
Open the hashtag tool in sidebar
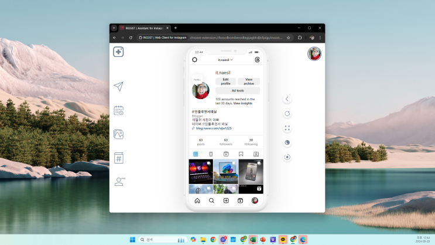pyautogui.click(x=118, y=158)
